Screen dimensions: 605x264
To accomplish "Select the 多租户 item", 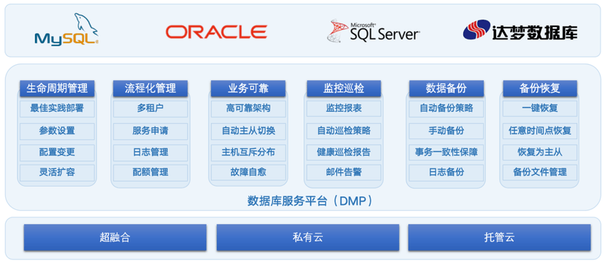I will [150, 109].
